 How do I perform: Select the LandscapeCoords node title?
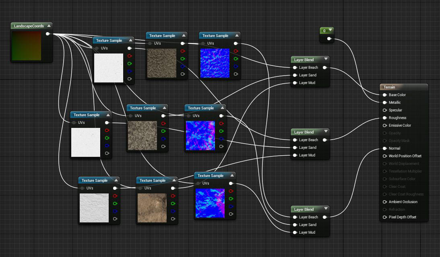(29, 26)
